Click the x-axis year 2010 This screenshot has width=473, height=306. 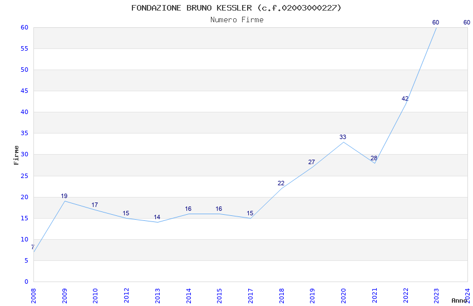coord(95,295)
